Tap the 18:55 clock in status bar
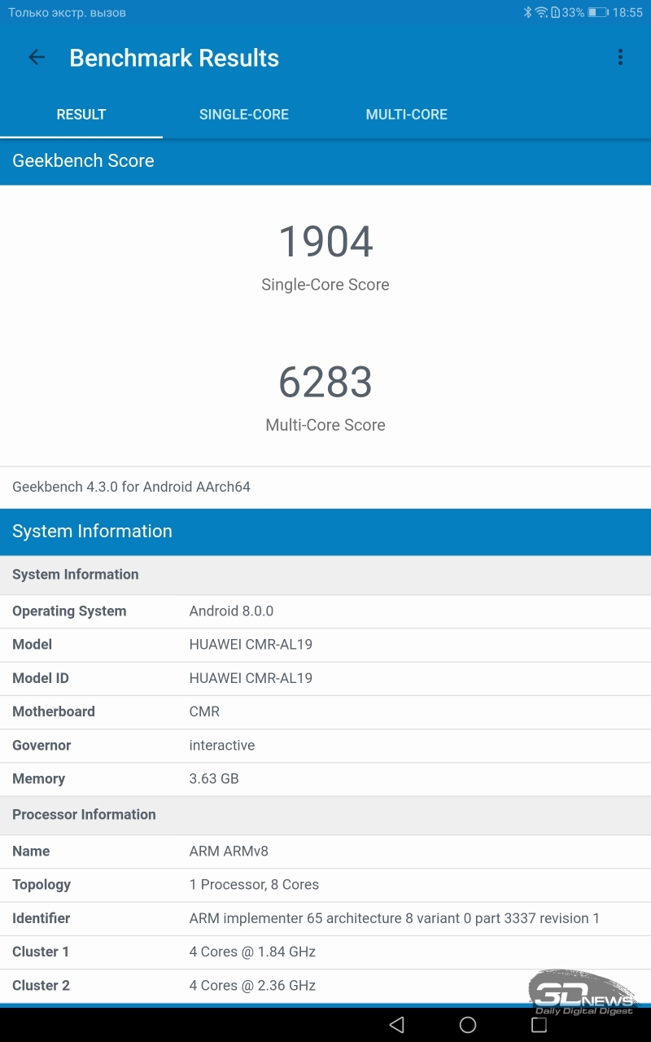651x1042 pixels. pyautogui.click(x=627, y=12)
